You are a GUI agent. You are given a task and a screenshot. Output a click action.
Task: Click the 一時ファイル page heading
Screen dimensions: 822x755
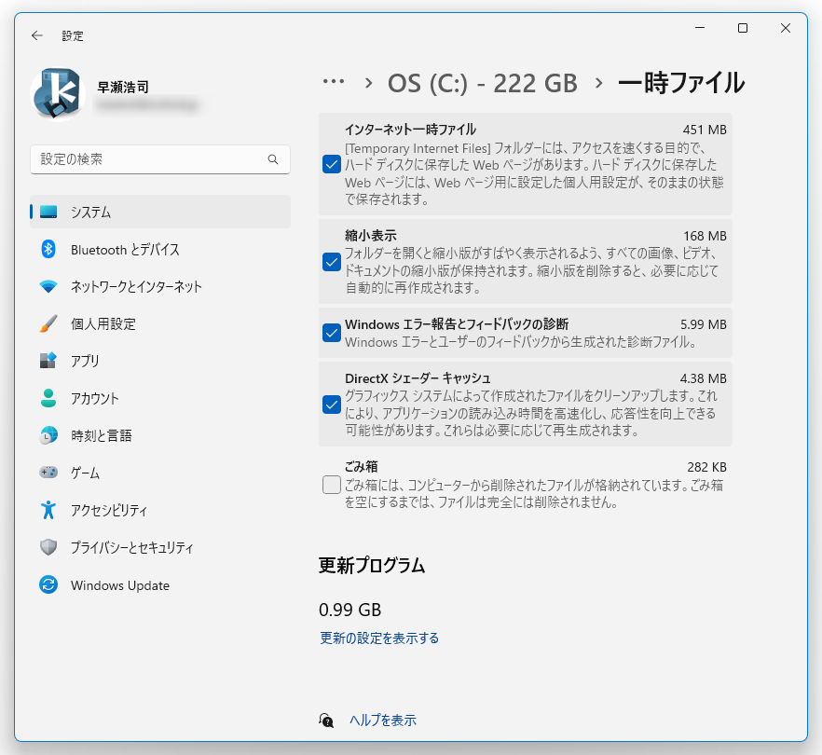(681, 83)
